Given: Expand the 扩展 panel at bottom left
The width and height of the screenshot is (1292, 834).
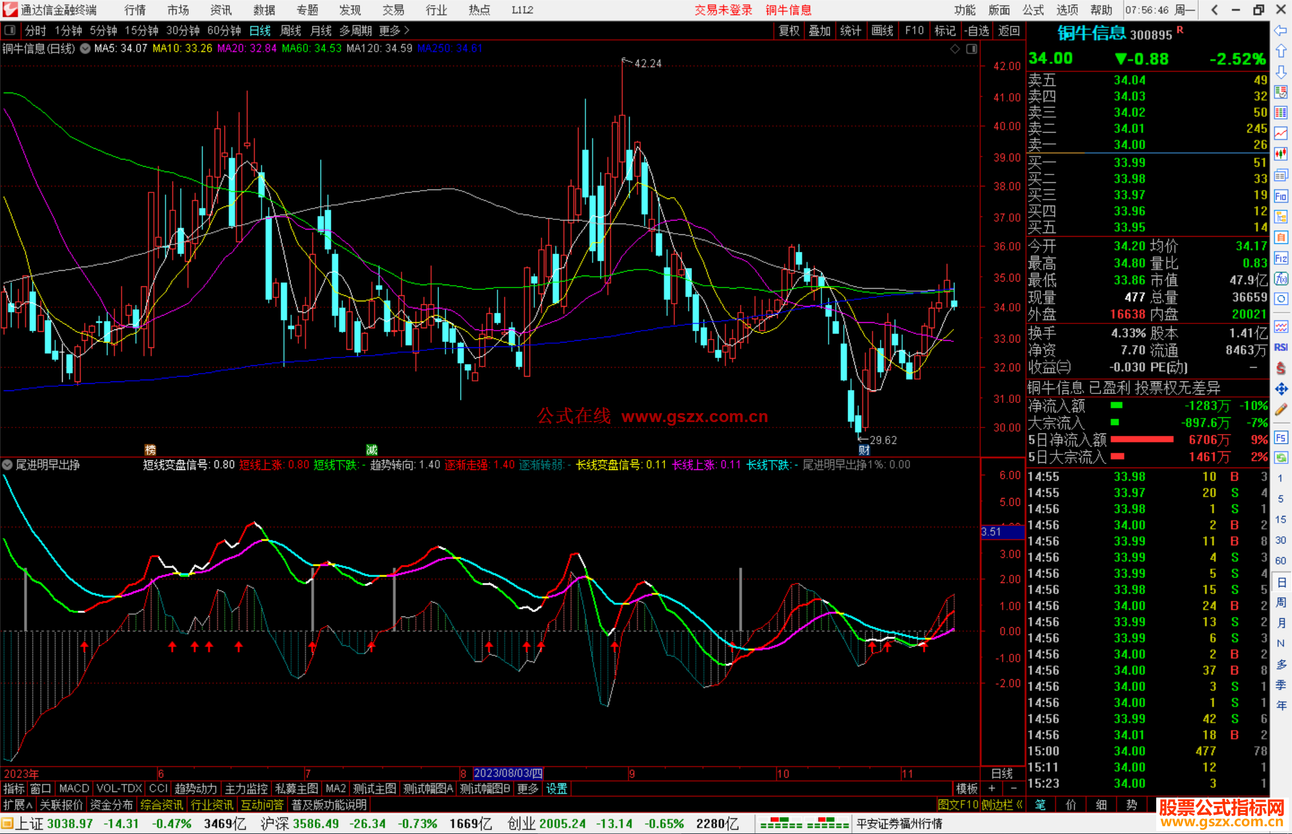Looking at the screenshot, I should click(18, 805).
